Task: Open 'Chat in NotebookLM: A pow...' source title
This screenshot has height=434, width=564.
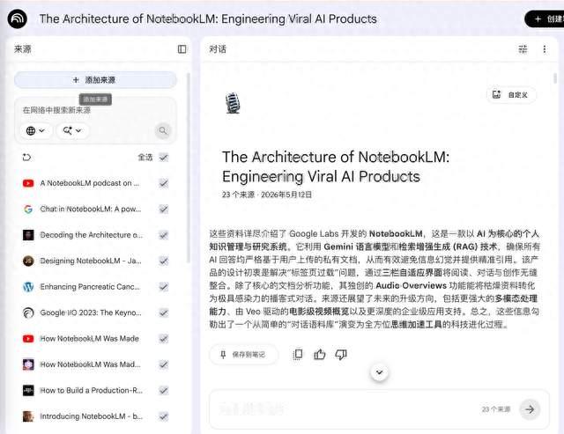Action: tap(91, 210)
